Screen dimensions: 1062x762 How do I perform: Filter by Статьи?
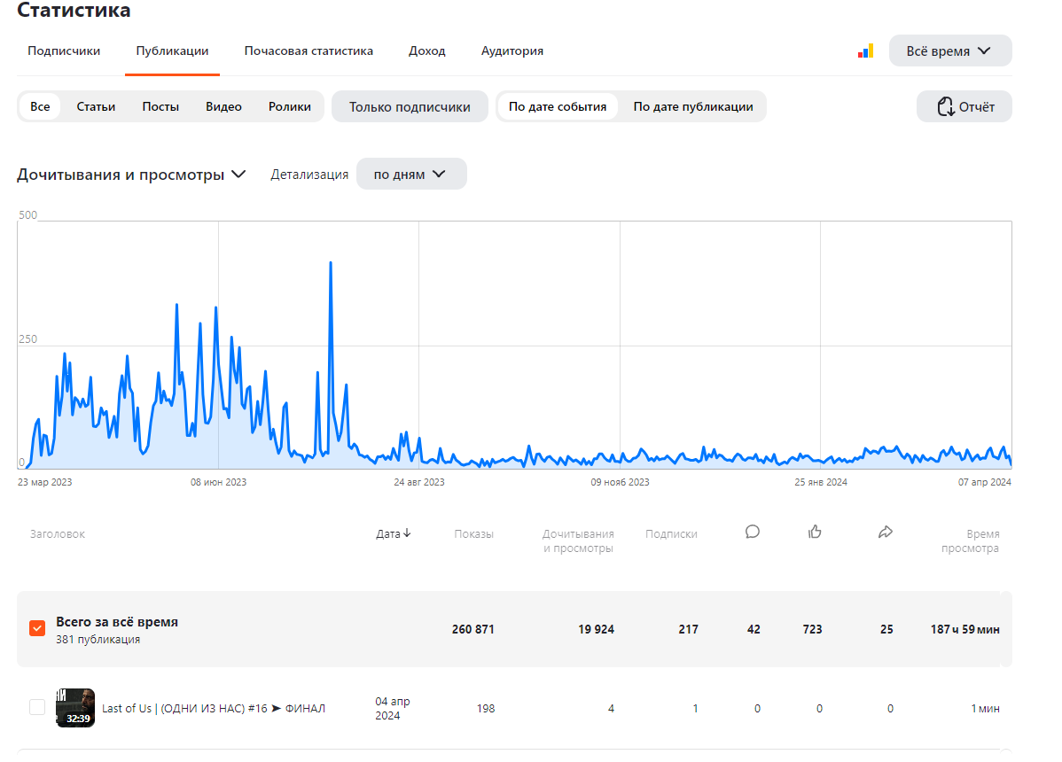(96, 106)
